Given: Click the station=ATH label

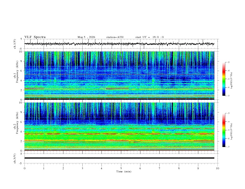Looking at the screenshot, I should tap(115, 37).
